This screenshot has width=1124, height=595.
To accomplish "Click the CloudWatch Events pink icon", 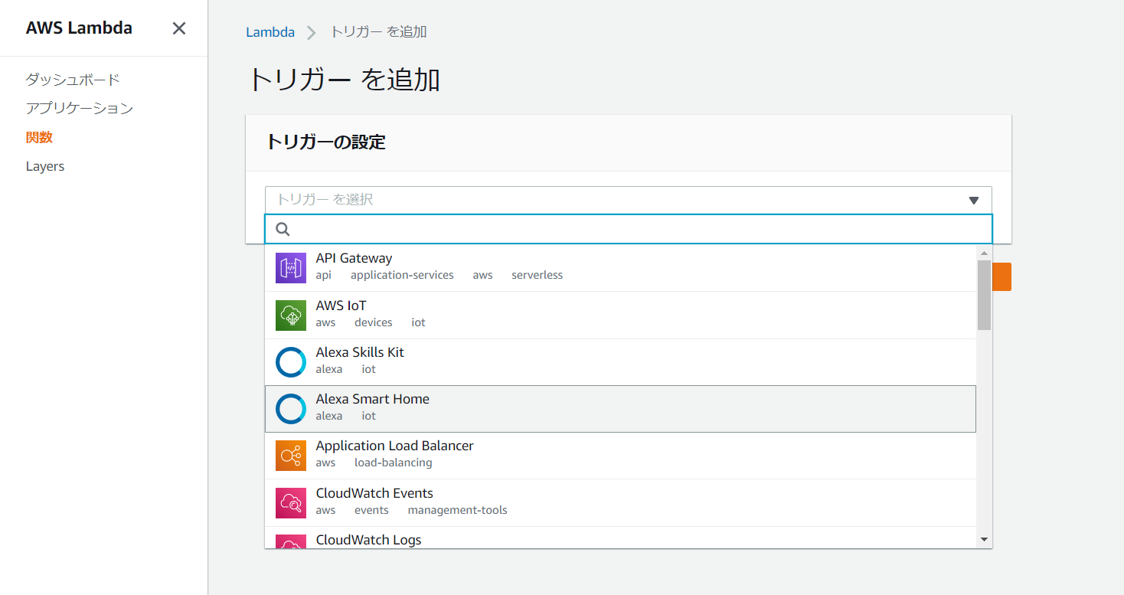I will 291,502.
